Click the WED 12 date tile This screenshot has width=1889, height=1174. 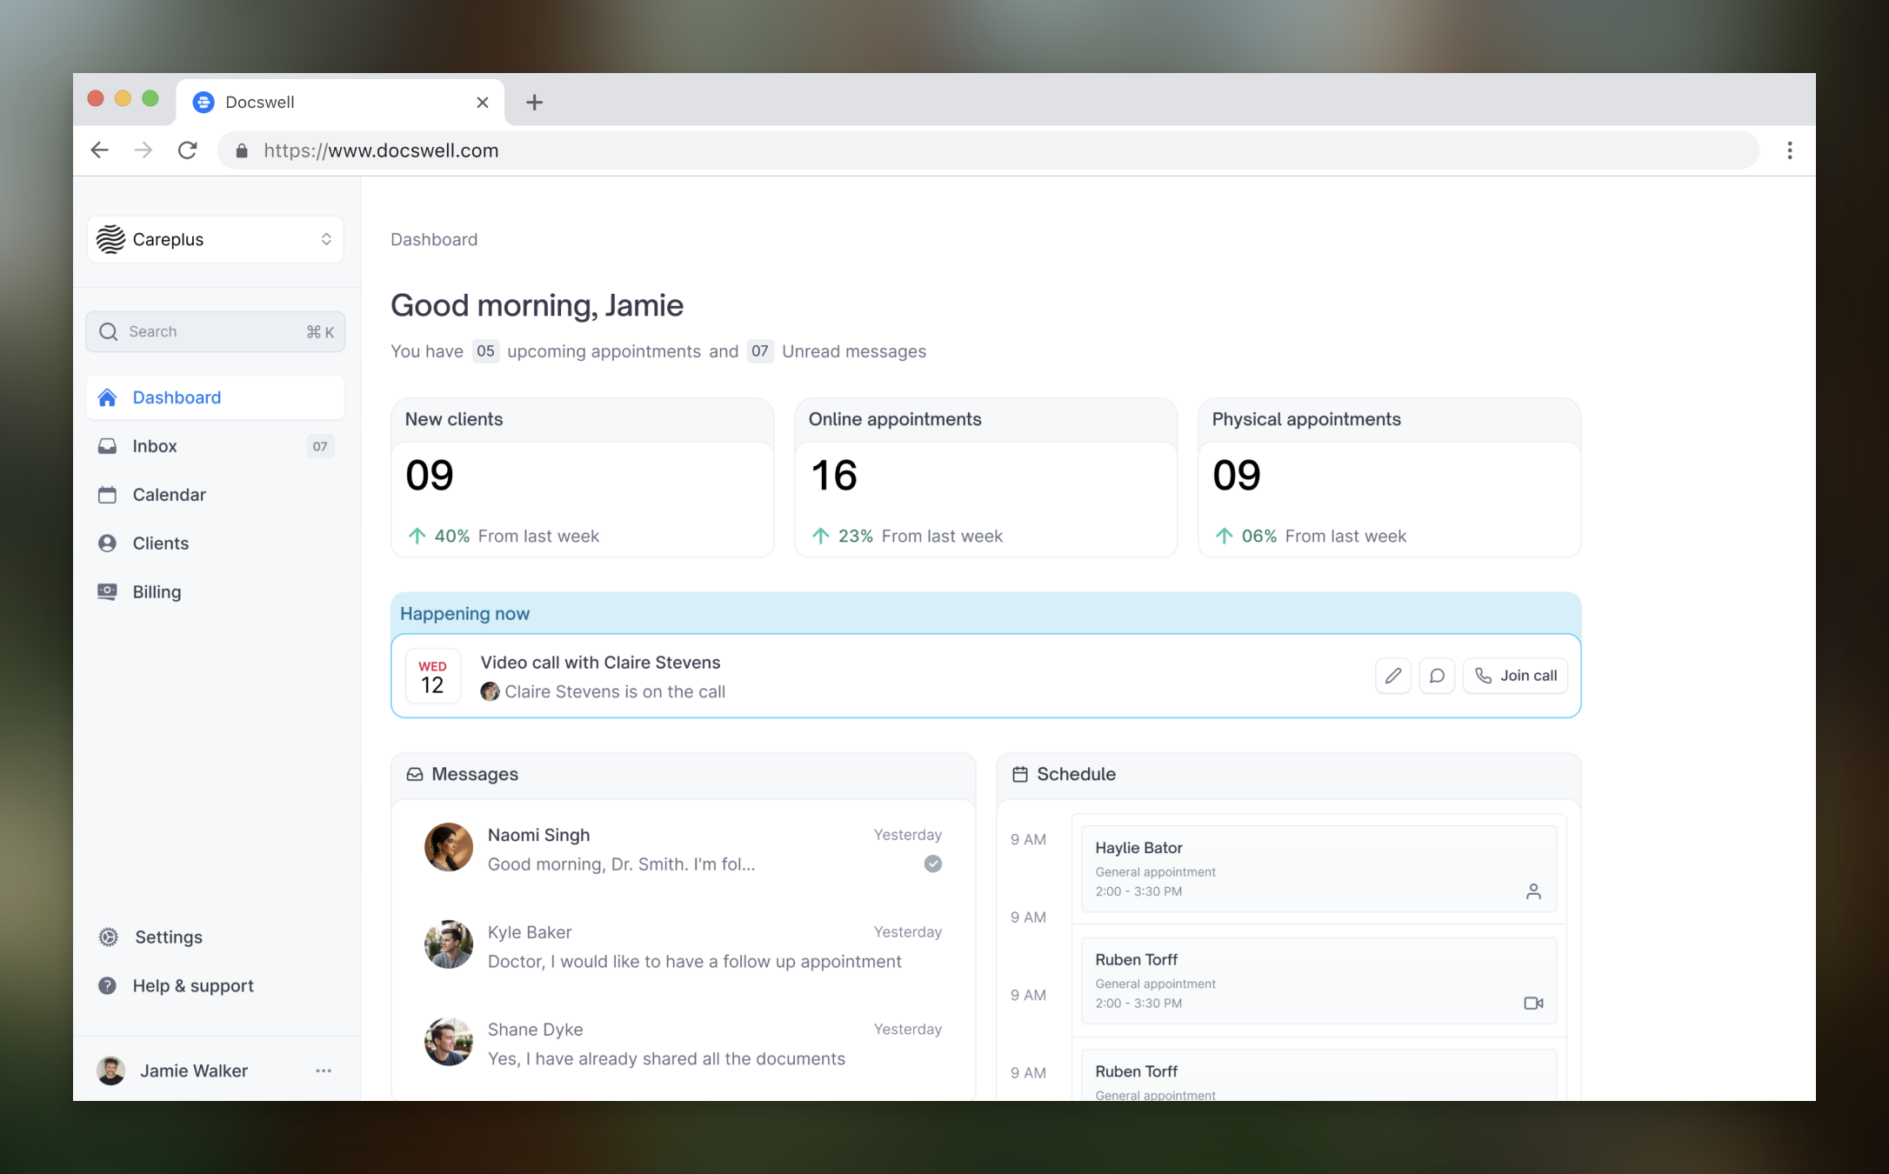(432, 676)
